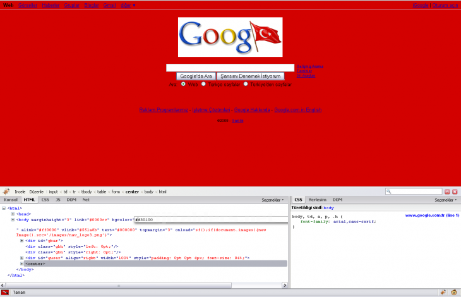The height and width of the screenshot is (297, 461).
Task: Select the Yerlesim tab
Action: tap(318, 200)
